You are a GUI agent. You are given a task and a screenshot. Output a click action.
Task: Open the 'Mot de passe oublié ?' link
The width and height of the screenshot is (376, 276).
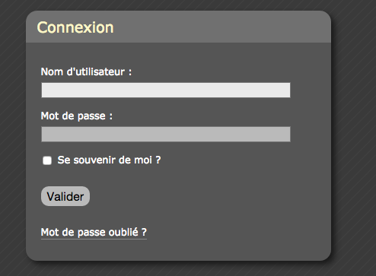[x=94, y=232]
